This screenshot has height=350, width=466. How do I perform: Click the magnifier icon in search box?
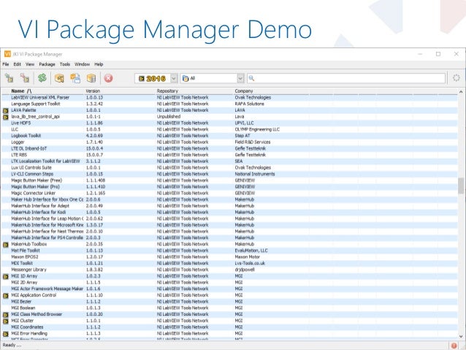tap(251, 78)
